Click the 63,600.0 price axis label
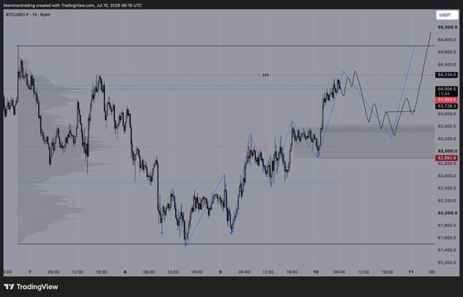463x297 pixels. pyautogui.click(x=447, y=114)
